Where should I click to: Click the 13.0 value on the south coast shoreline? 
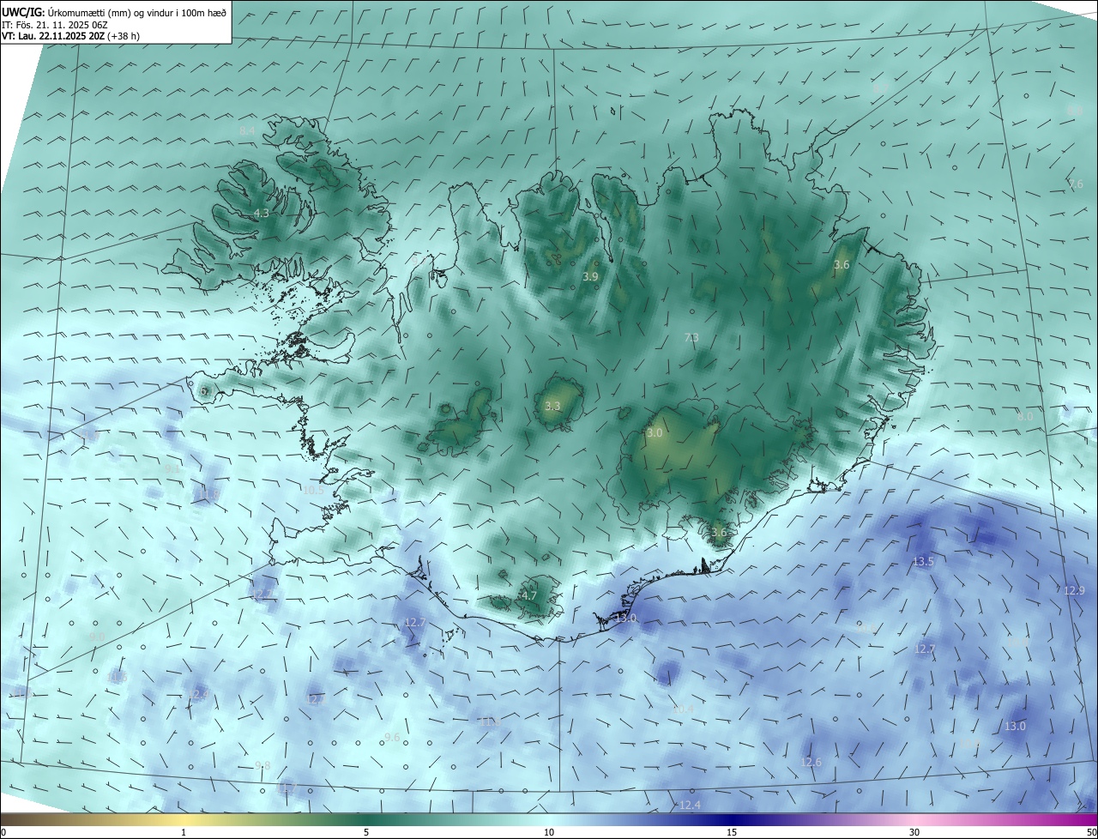tap(626, 618)
